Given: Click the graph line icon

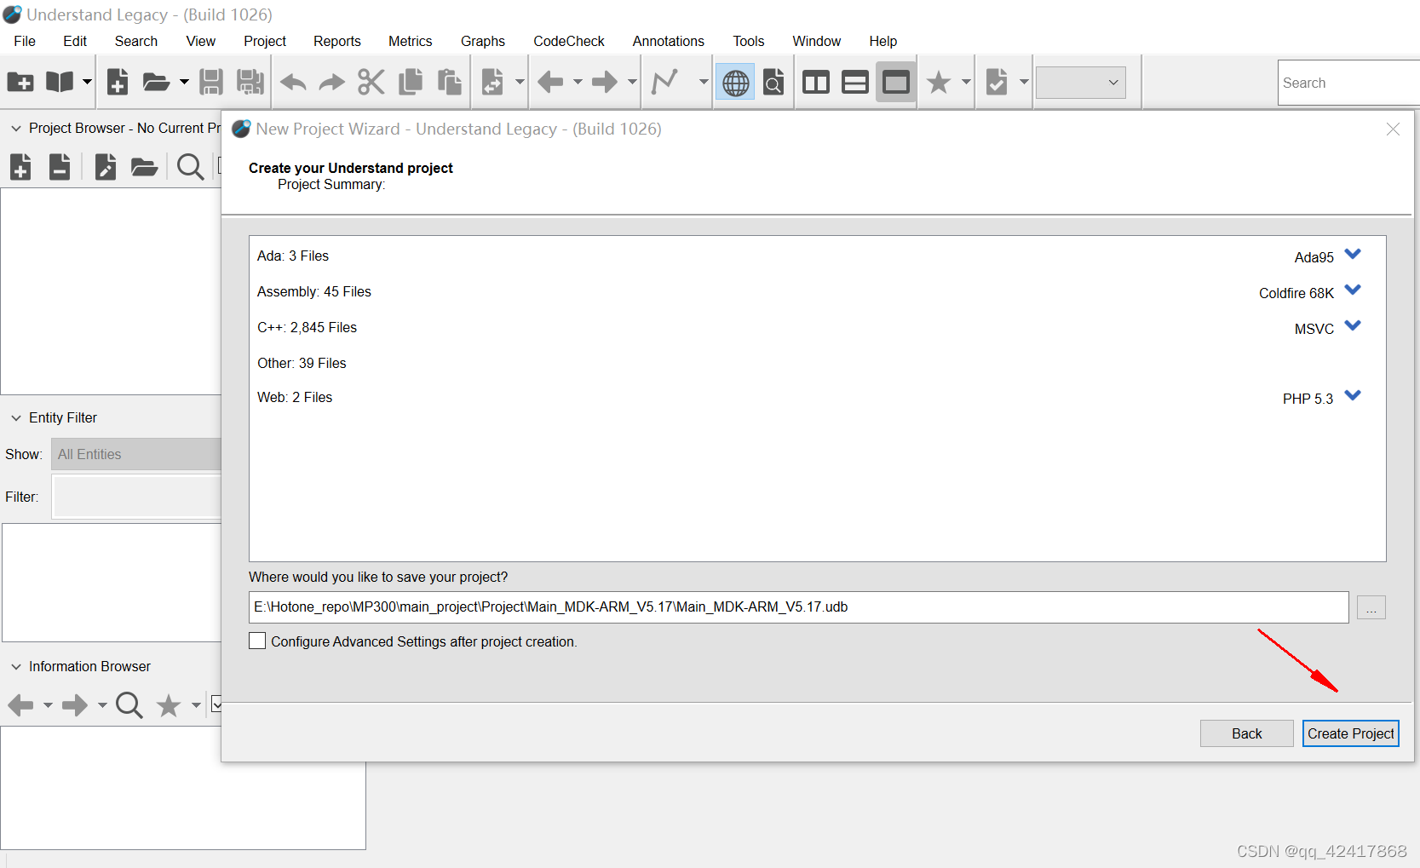Looking at the screenshot, I should coord(664,83).
